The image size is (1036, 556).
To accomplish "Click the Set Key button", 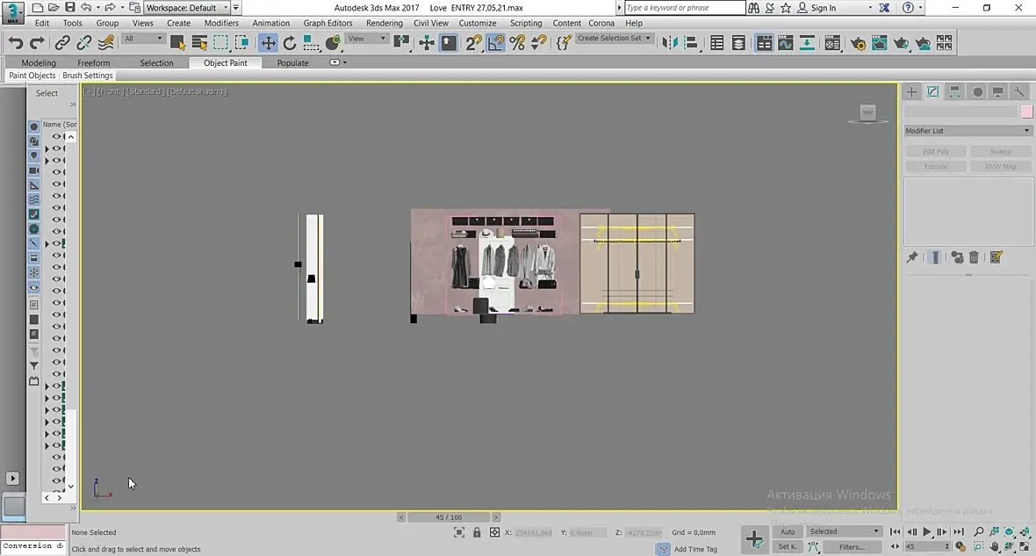I will coord(788,547).
